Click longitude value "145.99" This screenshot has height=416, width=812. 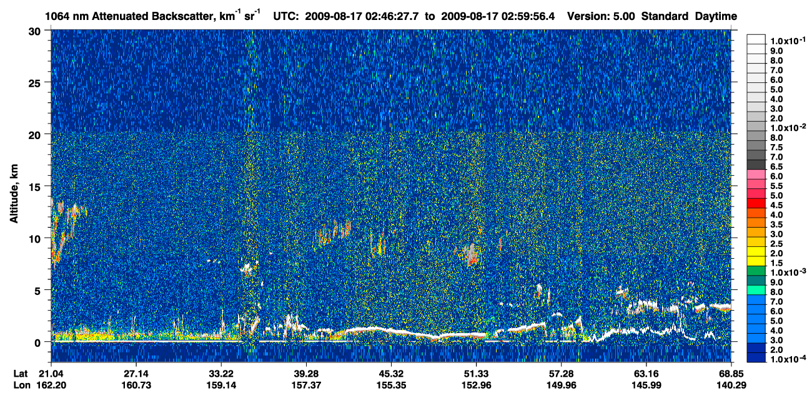[x=646, y=385]
